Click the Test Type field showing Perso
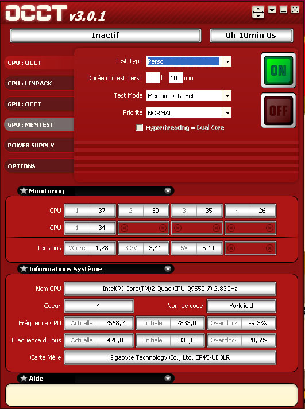Image resolution: width=305 pixels, height=409 pixels. 184,61
